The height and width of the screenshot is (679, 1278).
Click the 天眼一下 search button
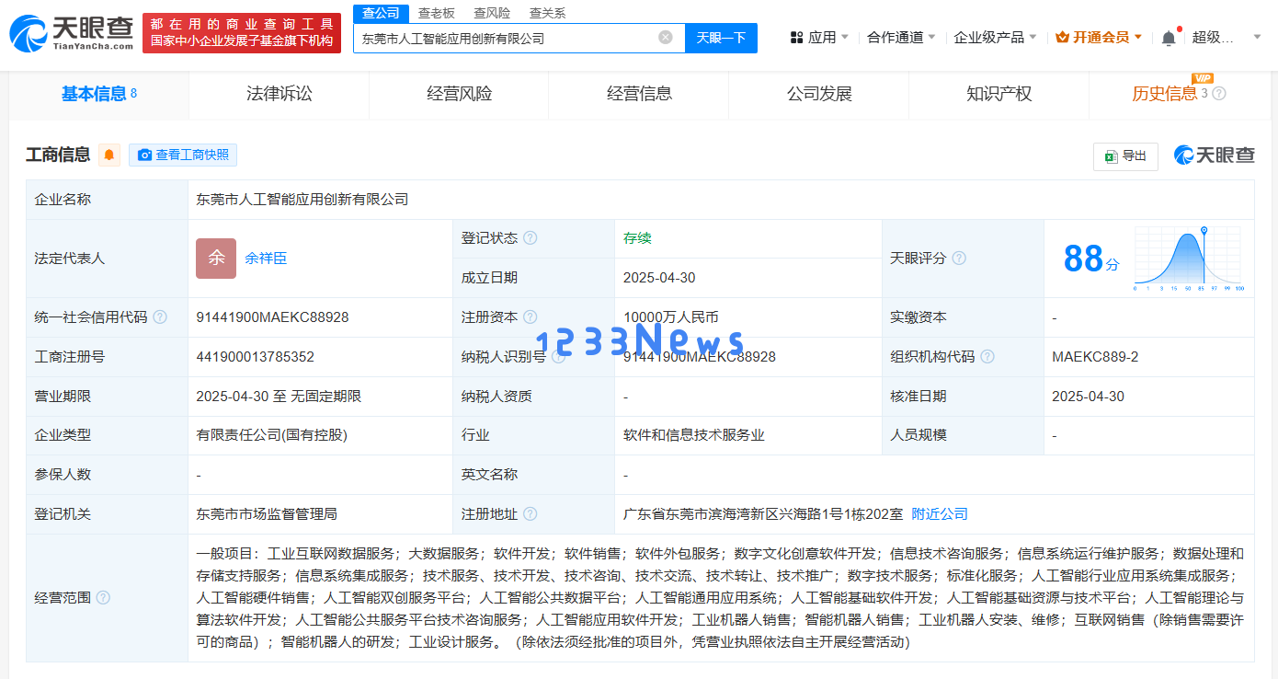coord(721,38)
